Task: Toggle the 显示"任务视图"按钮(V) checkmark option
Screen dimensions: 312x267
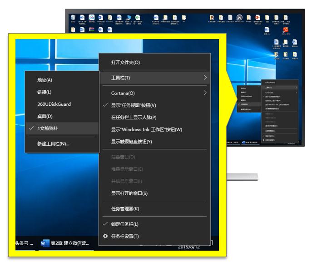Action: 154,105
